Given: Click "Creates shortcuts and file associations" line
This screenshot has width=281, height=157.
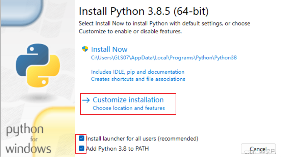Looking at the screenshot, I should (138, 79).
